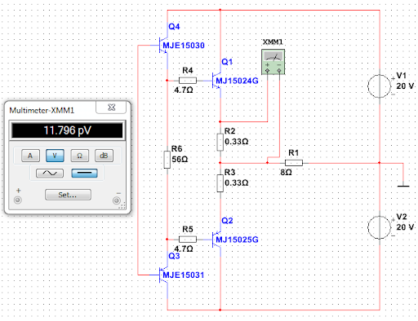The height and width of the screenshot is (321, 418).
Task: Choose DC straight line signal mode
Action: pos(84,173)
